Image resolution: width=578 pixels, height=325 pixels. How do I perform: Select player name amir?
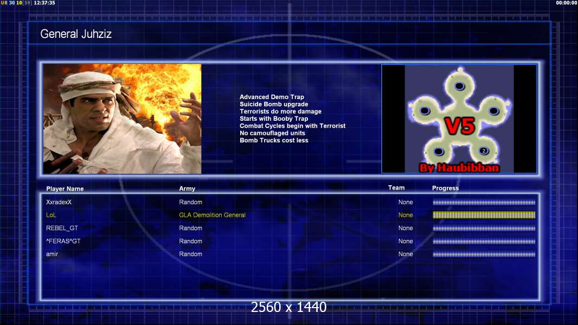click(52, 254)
